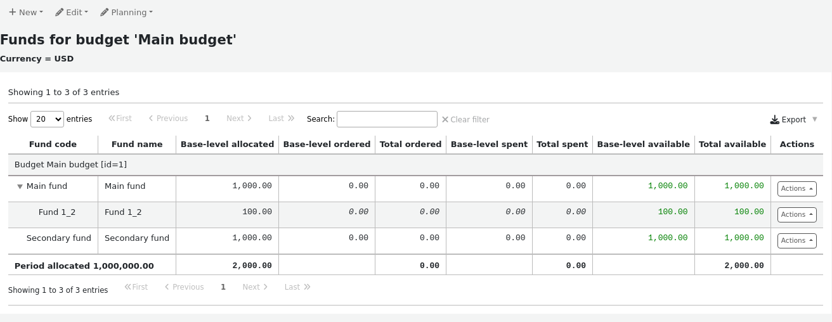Image resolution: width=832 pixels, height=322 pixels.
Task: Sort by Total available column
Action: tap(732, 144)
